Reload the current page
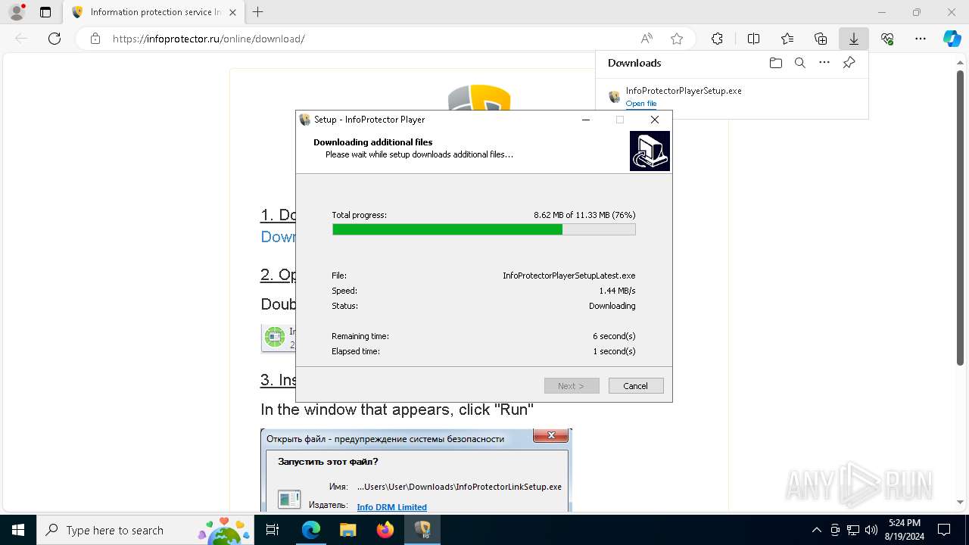This screenshot has width=969, height=545. 55,39
